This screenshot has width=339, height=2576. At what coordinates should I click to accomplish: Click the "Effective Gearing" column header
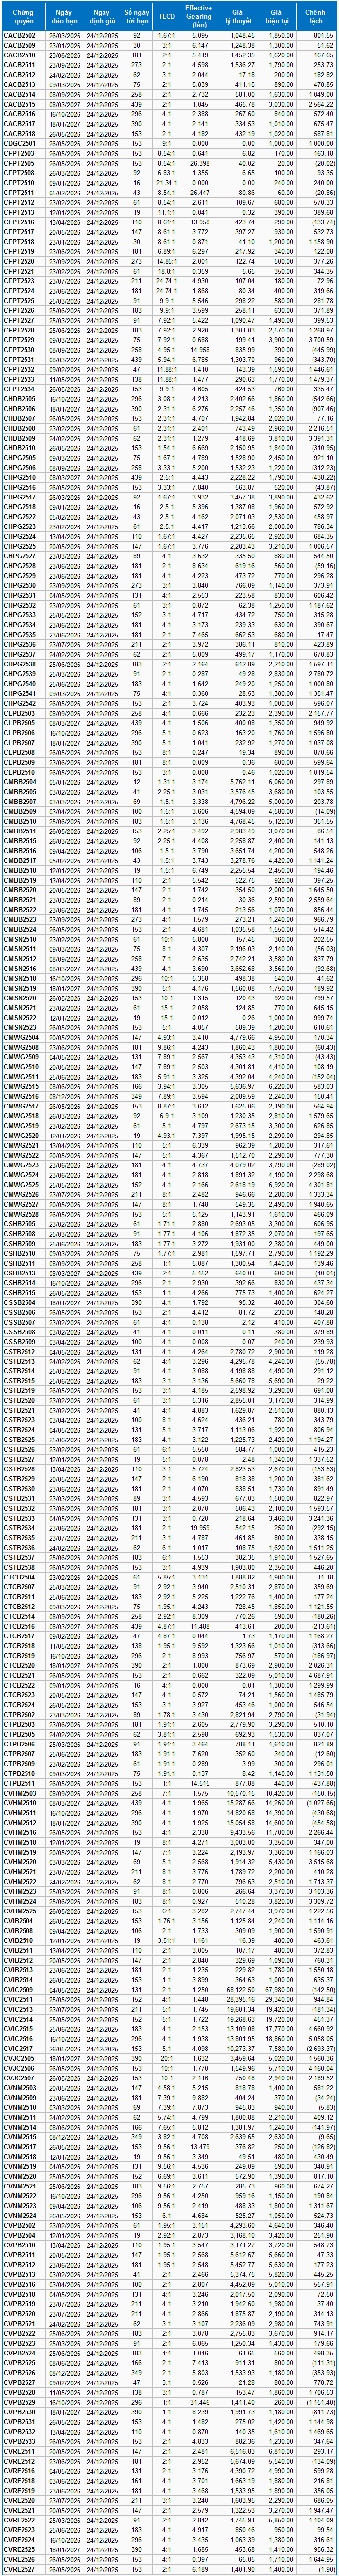click(198, 15)
